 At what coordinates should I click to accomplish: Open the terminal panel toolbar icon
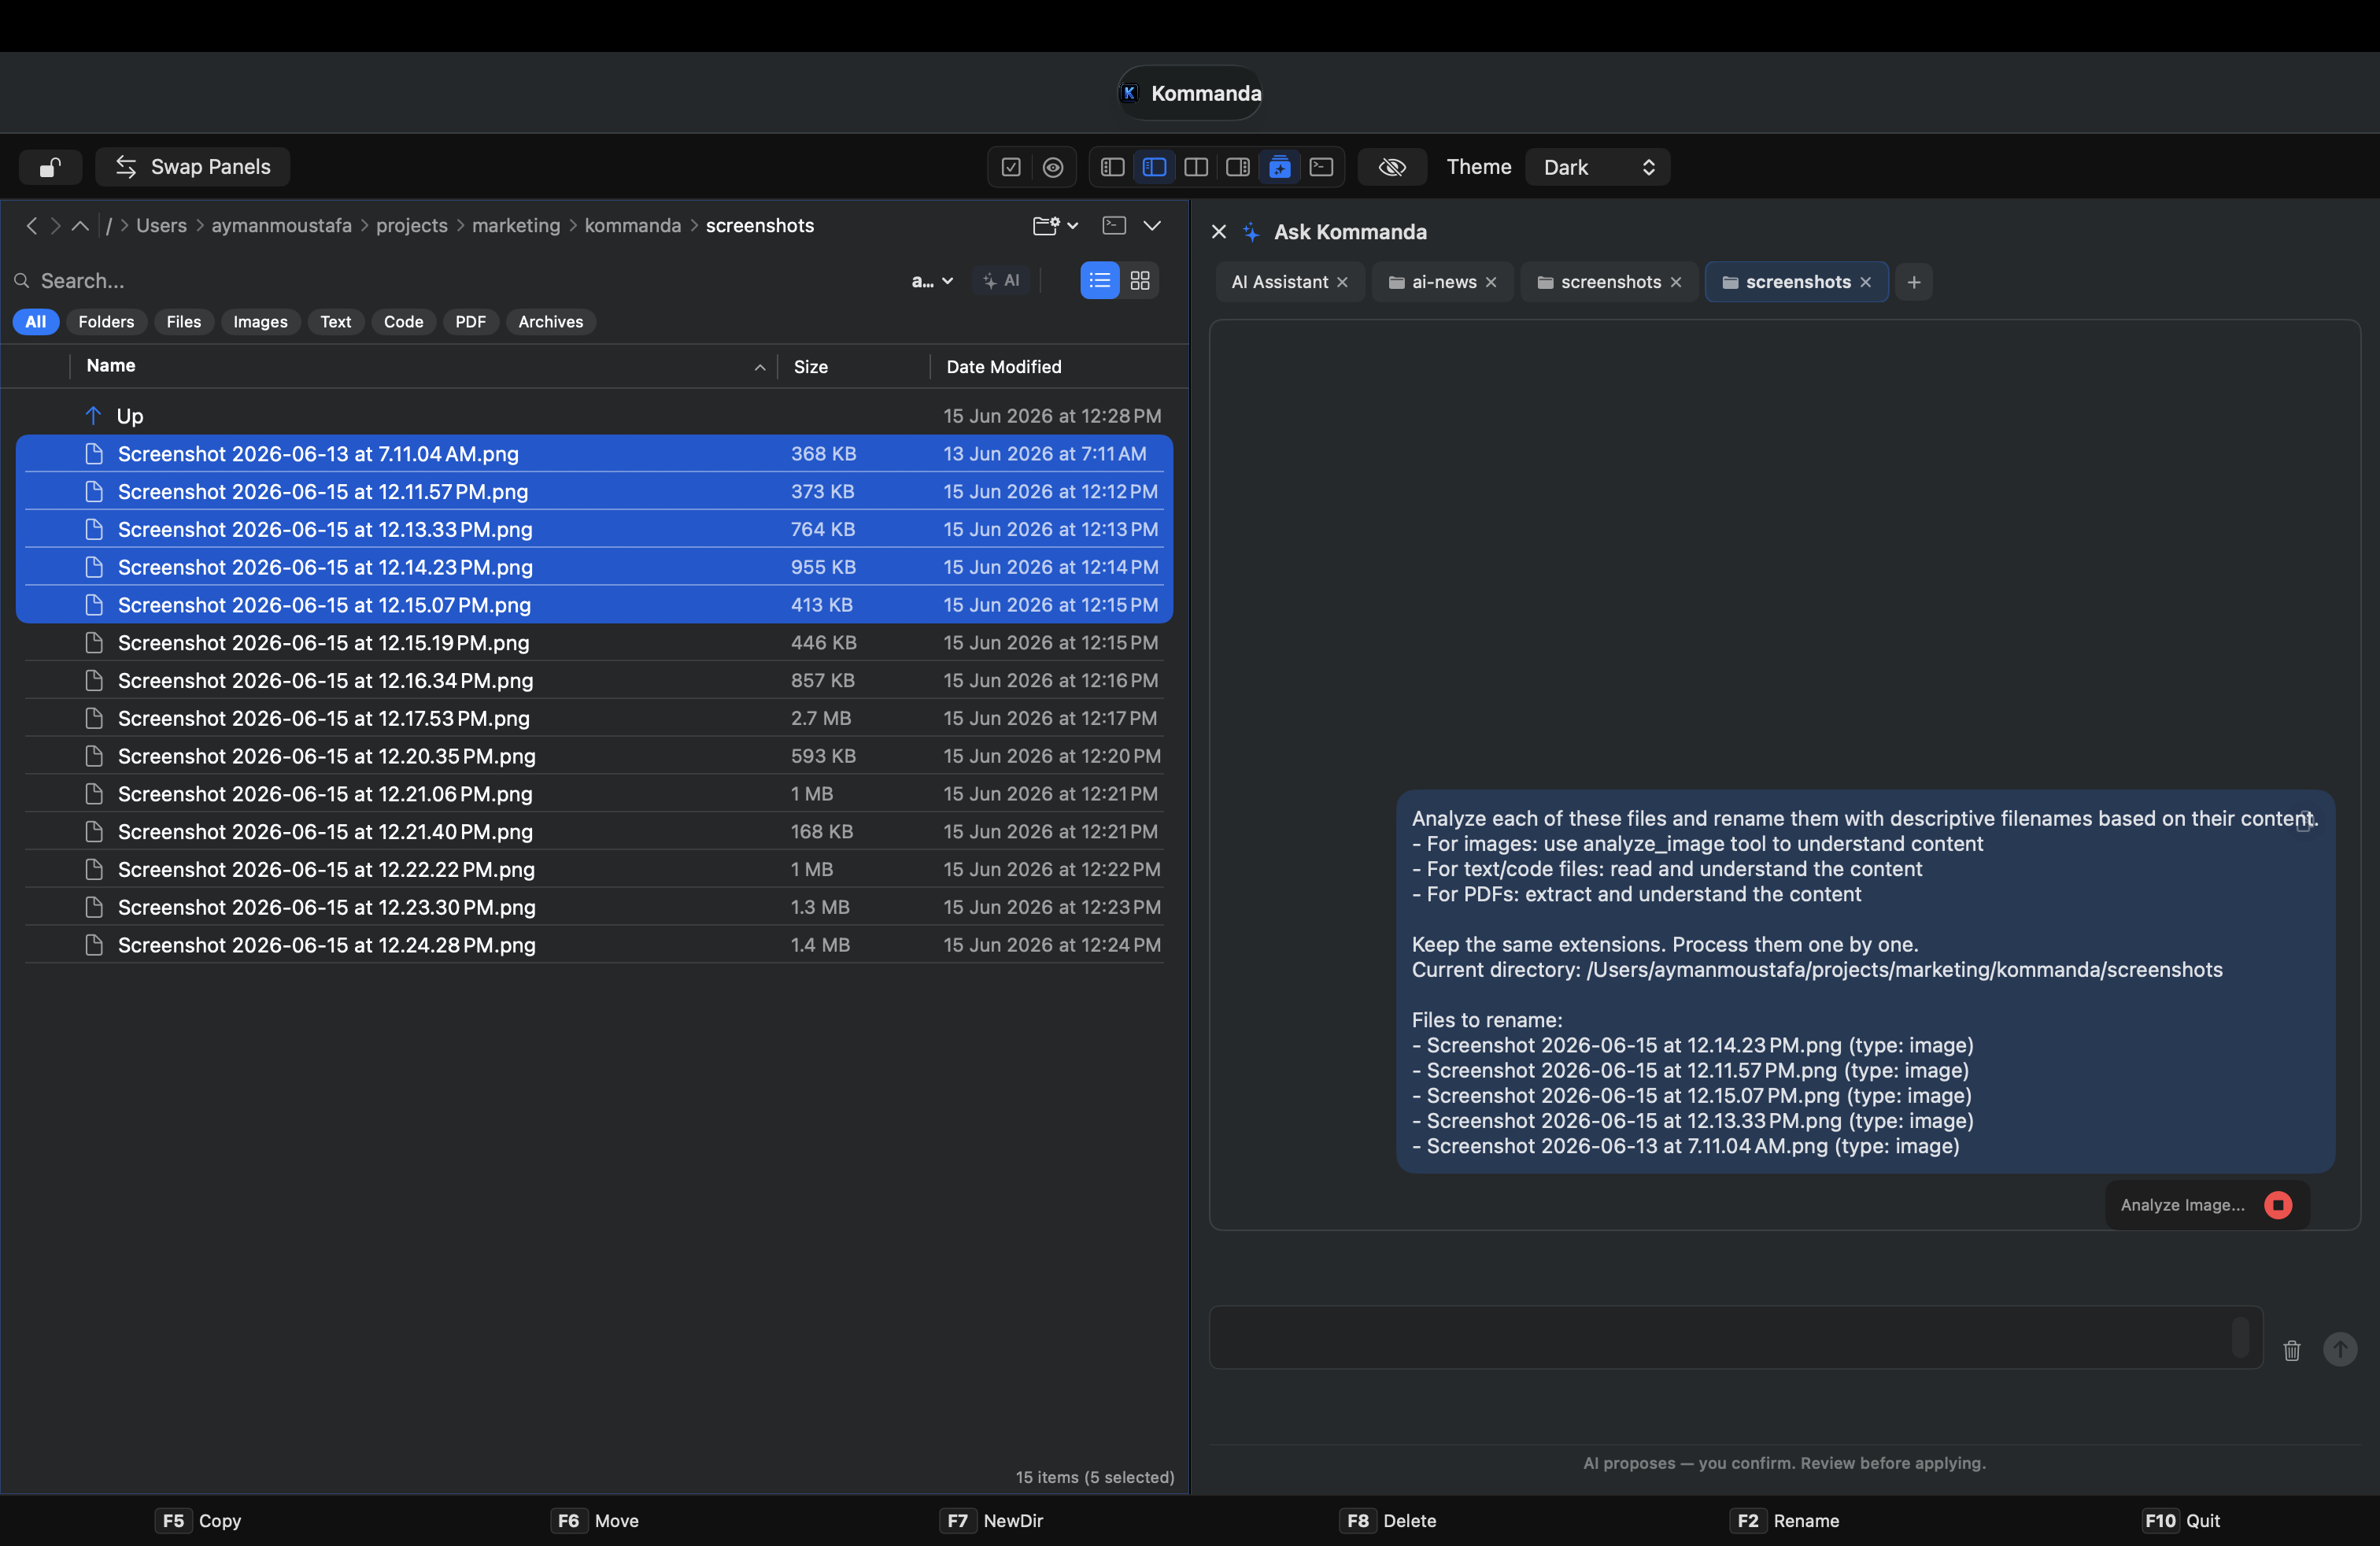[x=1321, y=167]
